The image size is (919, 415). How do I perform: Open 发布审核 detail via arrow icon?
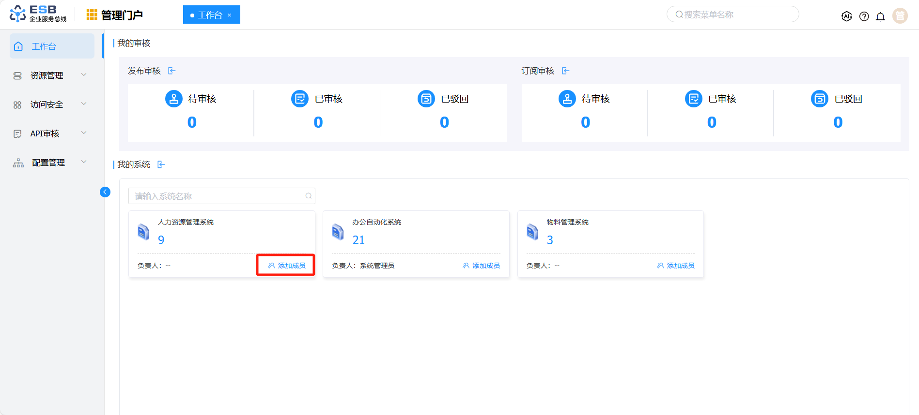(x=172, y=71)
